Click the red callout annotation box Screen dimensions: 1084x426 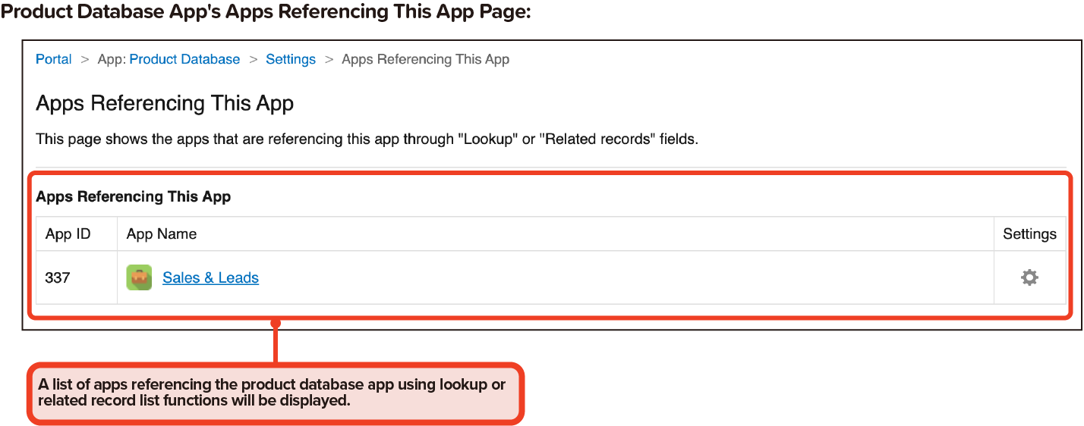click(276, 393)
